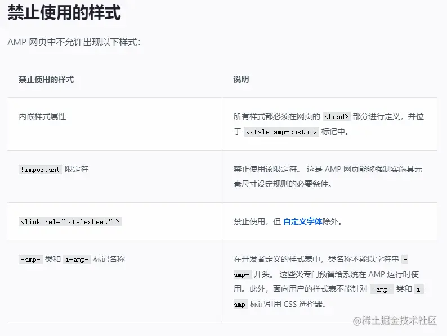Click the -amp- code in first column

tap(30, 260)
